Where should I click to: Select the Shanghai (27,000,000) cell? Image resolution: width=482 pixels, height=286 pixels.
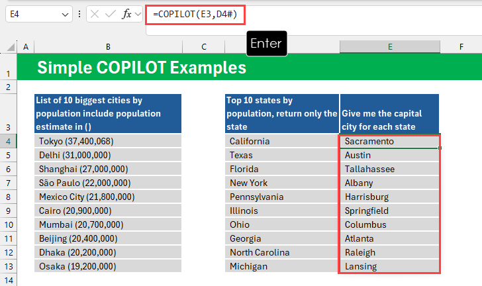coord(108,169)
